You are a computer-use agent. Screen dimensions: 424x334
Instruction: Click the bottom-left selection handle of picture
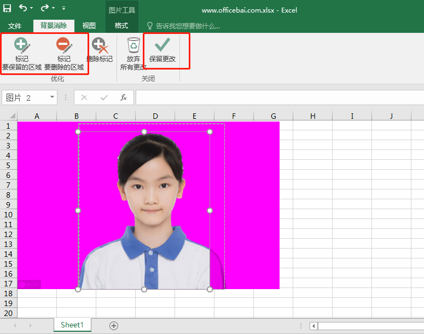[x=78, y=289]
